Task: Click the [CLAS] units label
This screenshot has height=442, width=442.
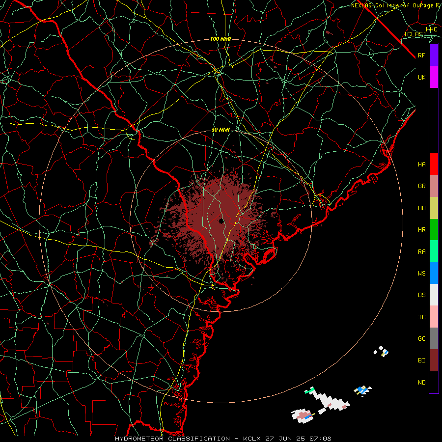Action: [x=415, y=34]
